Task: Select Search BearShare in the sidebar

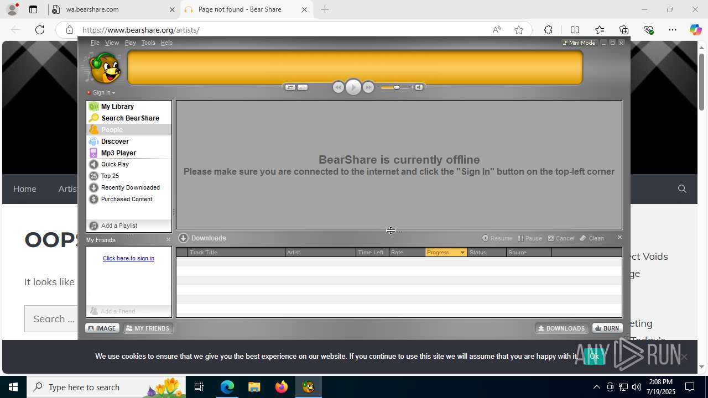Action: click(129, 118)
